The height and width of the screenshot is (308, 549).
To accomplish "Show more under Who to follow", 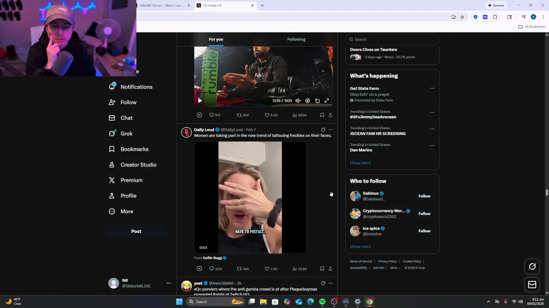I will point(360,247).
